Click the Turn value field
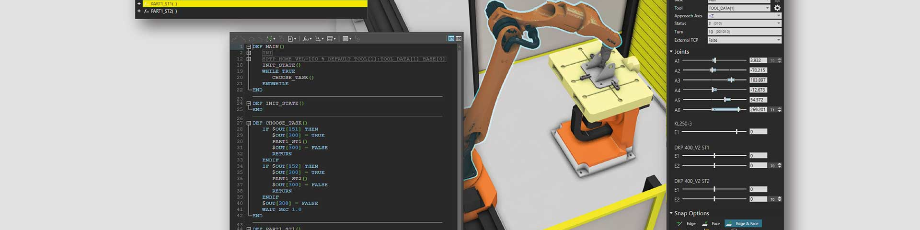The image size is (920, 230). click(x=745, y=32)
